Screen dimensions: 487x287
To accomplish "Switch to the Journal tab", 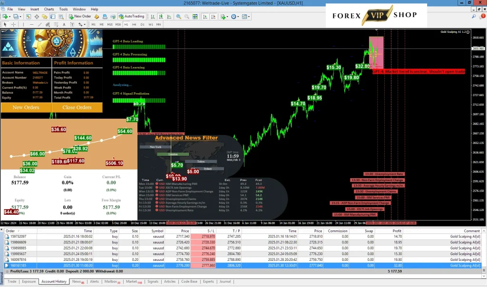I will click(x=225, y=281).
